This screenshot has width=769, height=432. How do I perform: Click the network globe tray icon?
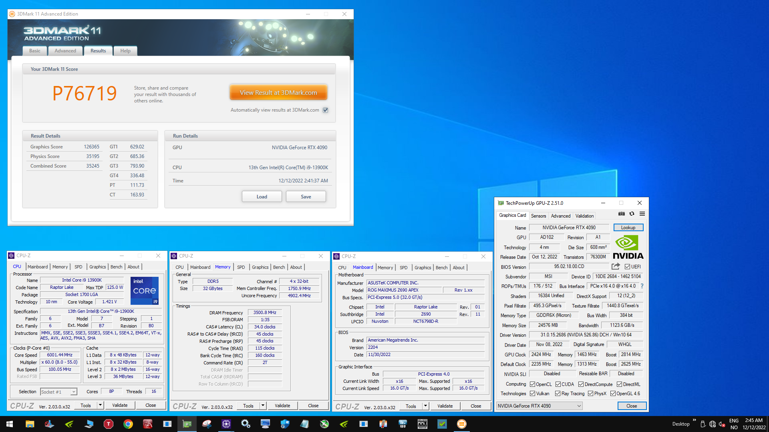[x=713, y=424]
